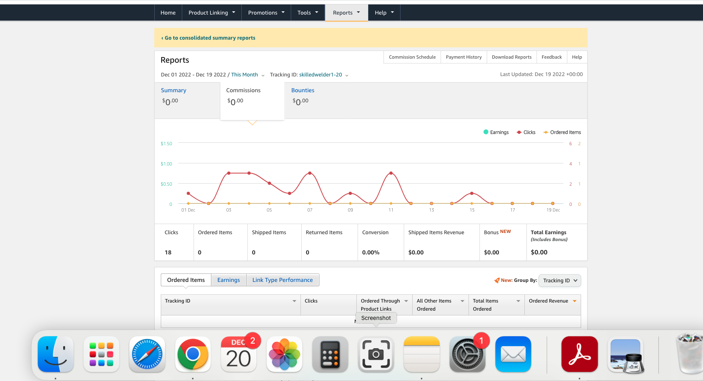Viewport: 703px width, 381px height.
Task: Launch Safari from the dock
Action: coord(147,354)
